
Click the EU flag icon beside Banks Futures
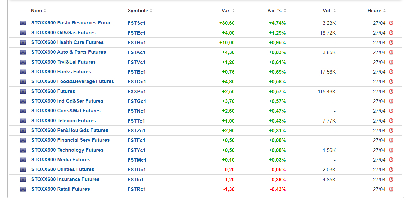23,72
